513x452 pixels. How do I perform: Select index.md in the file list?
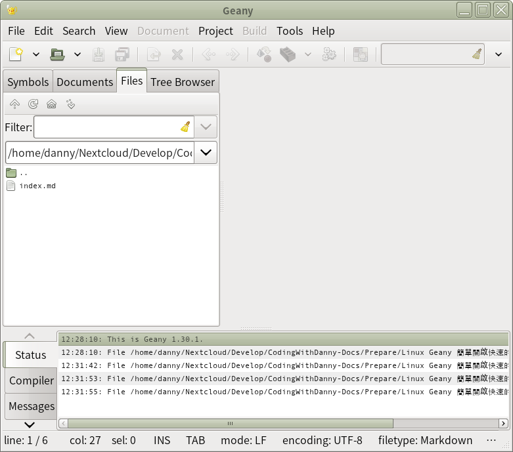click(x=37, y=186)
